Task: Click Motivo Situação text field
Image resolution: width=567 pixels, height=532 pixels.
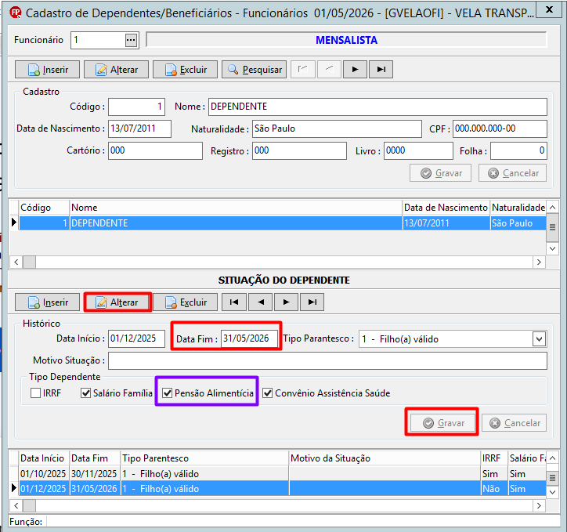Action: pyautogui.click(x=327, y=361)
